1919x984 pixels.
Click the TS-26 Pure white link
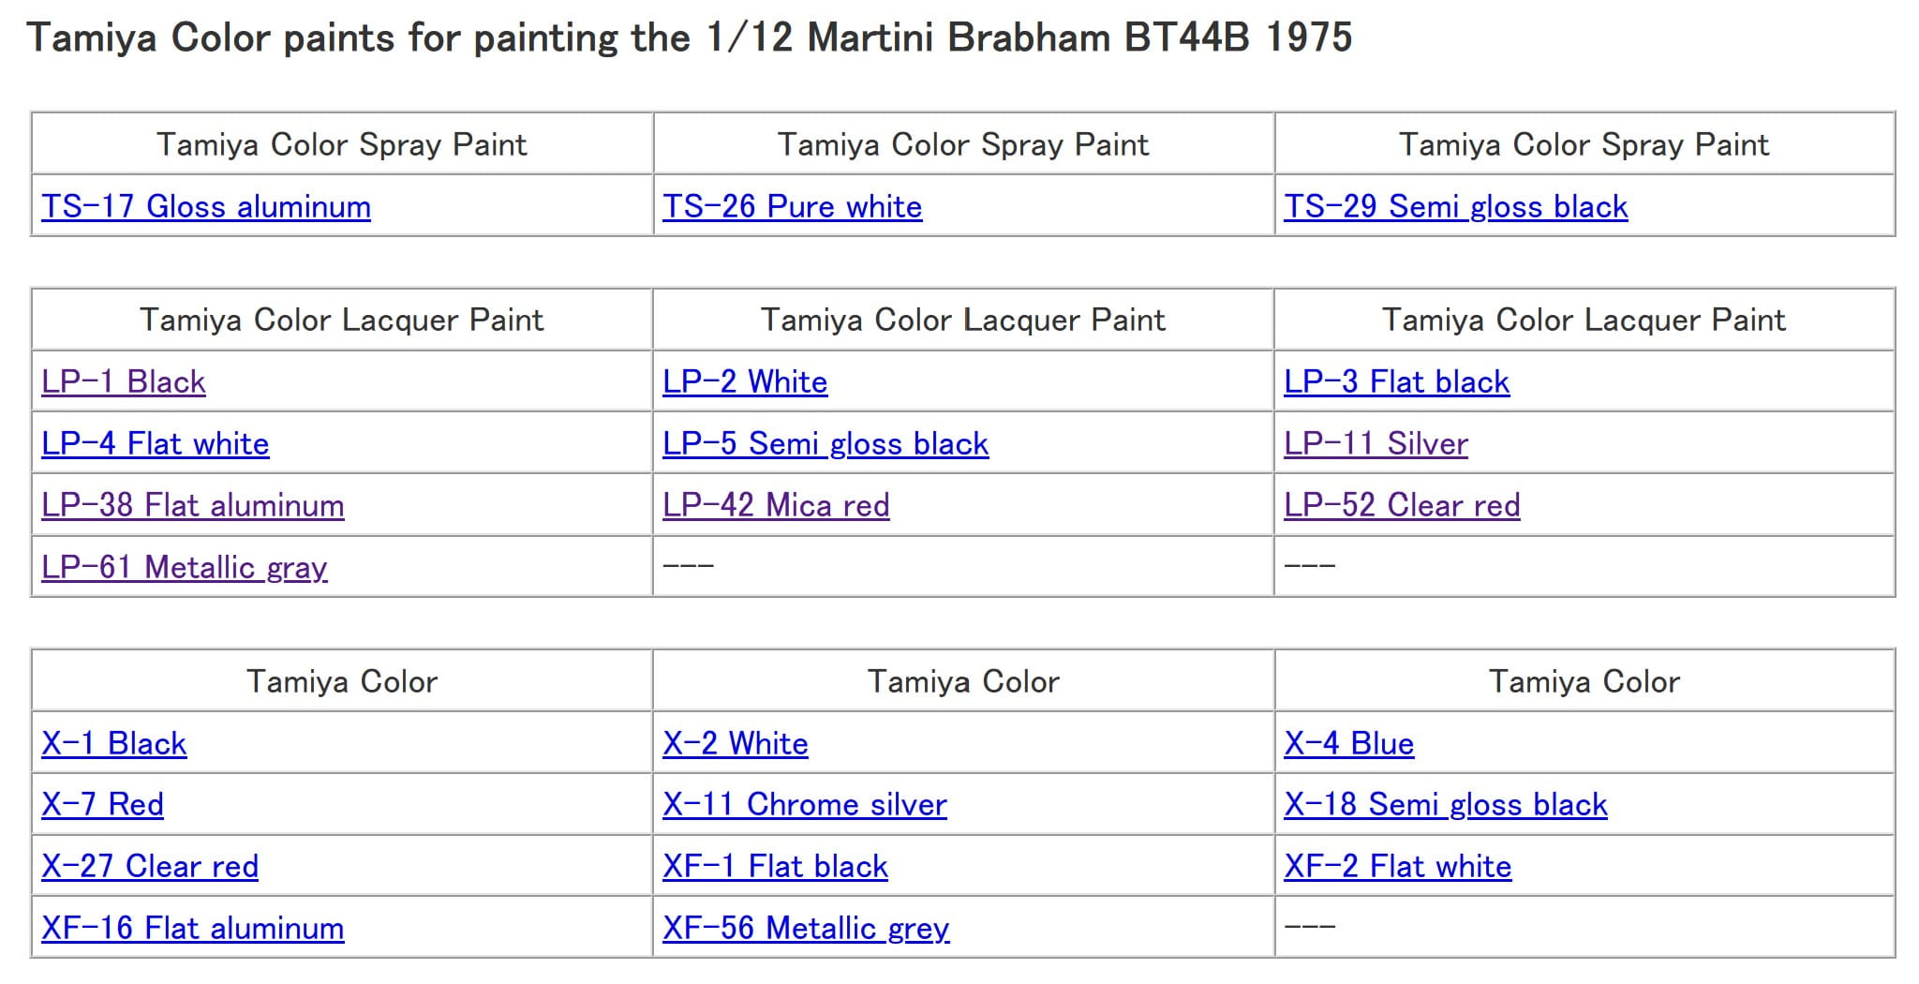point(792,206)
